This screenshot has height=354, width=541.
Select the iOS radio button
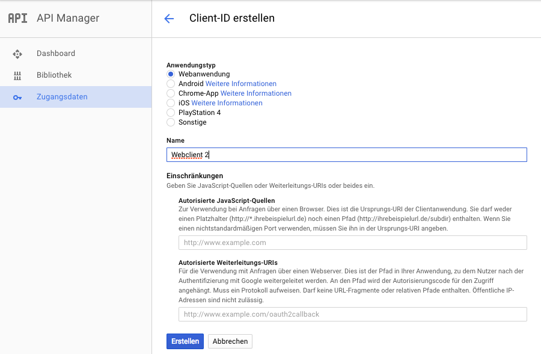coord(171,103)
